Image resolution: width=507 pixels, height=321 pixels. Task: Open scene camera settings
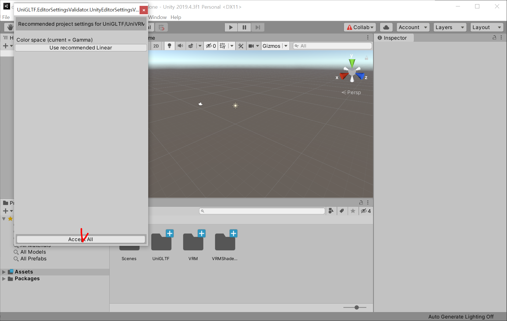click(251, 46)
